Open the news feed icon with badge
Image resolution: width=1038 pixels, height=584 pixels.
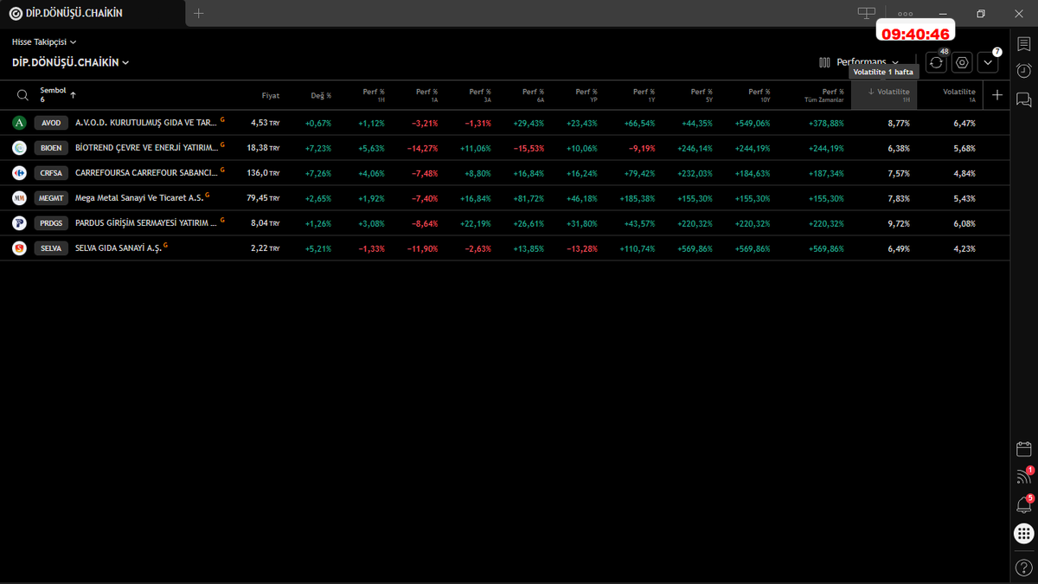point(1023,476)
